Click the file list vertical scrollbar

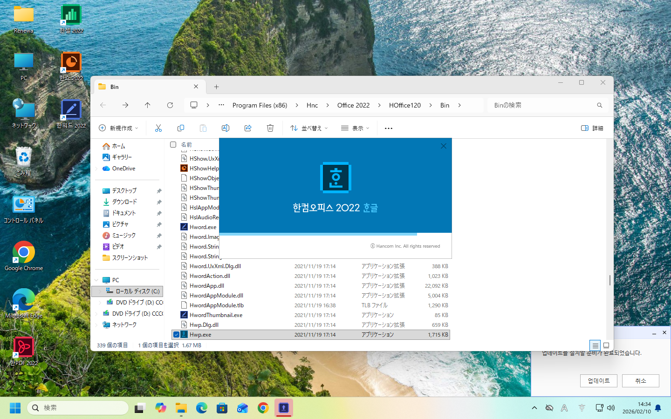coord(609,280)
